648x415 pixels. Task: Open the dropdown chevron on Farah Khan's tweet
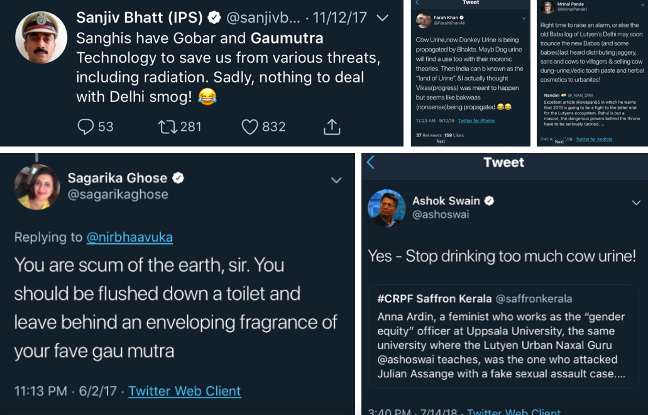[x=524, y=18]
